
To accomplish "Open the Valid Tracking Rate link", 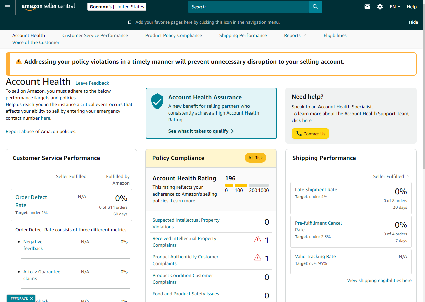I will click(315, 256).
